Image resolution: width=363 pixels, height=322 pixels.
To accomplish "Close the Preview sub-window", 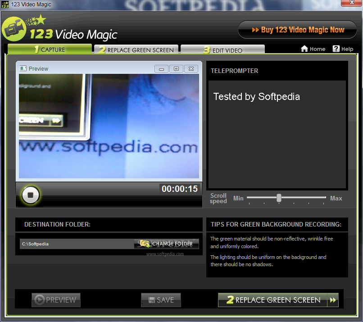I will pyautogui.click(x=191, y=69).
